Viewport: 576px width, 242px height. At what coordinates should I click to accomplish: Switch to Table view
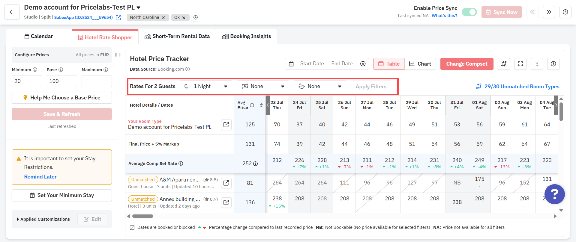(x=389, y=64)
